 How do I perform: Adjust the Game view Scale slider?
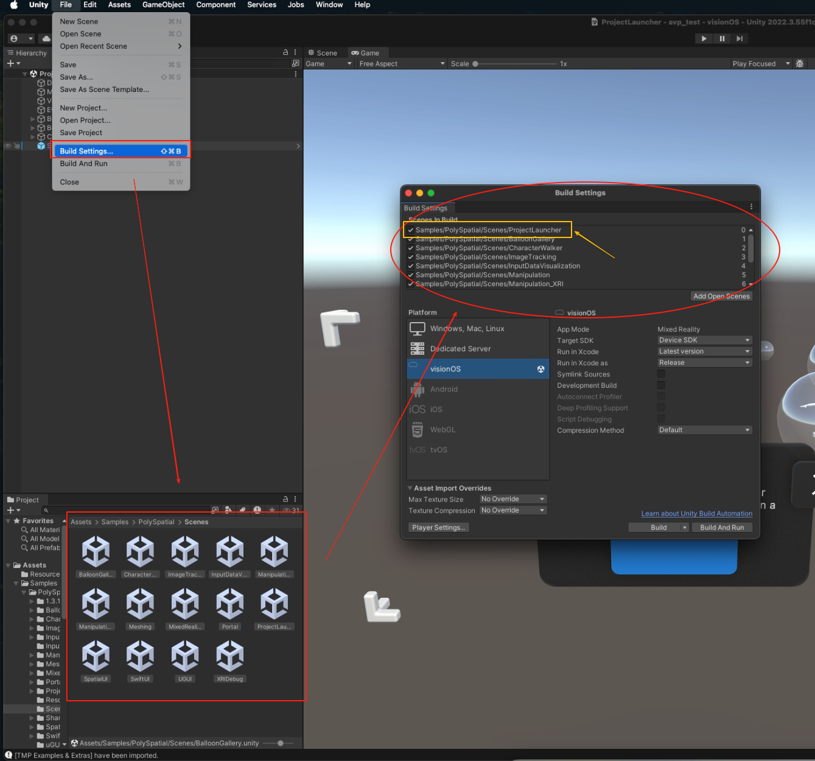pyautogui.click(x=514, y=63)
